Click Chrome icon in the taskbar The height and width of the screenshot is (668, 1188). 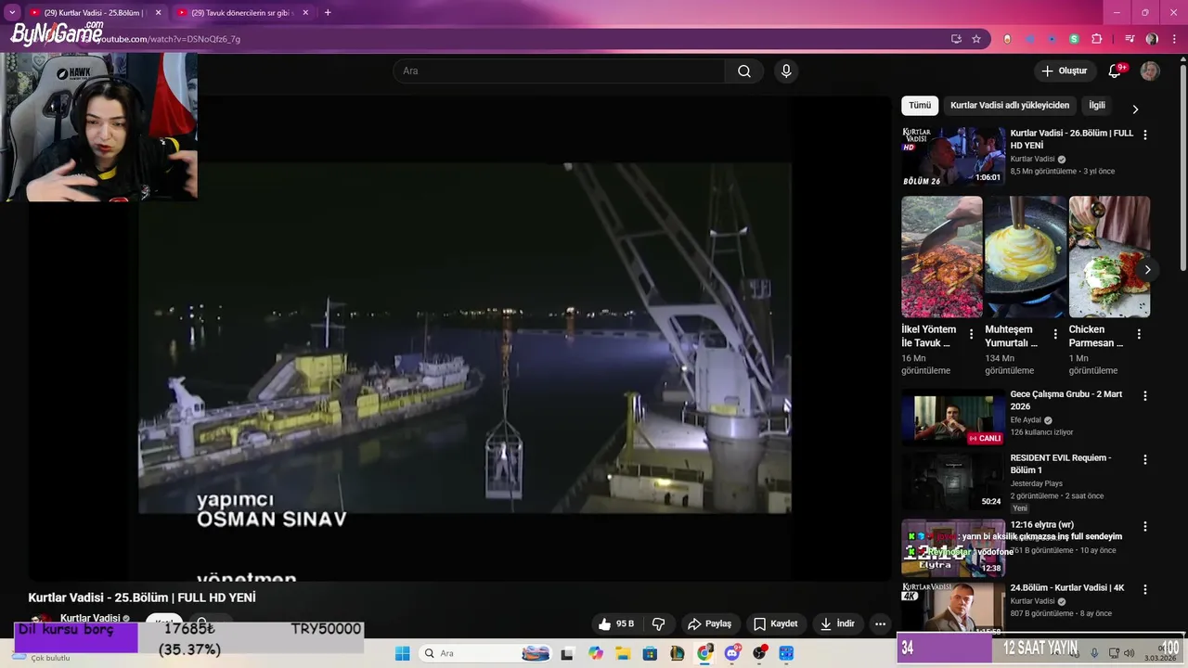705,654
